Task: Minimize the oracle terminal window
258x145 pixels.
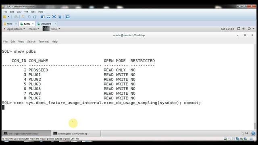Action: tap(238, 35)
